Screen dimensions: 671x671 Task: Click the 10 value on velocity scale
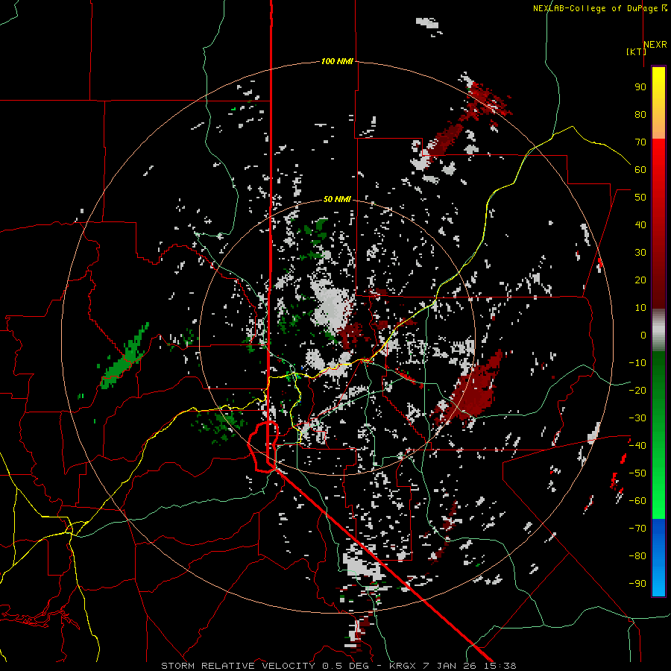tap(640, 308)
